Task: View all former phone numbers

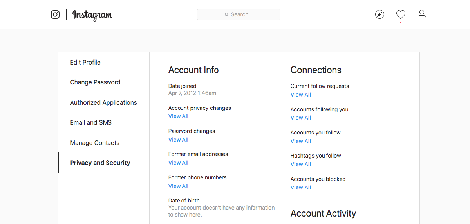Action: (178, 186)
